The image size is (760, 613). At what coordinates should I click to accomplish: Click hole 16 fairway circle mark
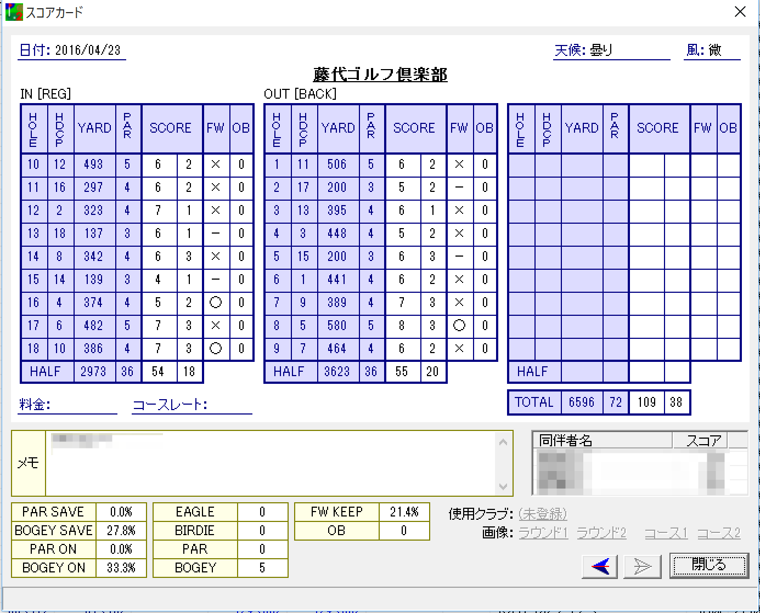(x=216, y=303)
